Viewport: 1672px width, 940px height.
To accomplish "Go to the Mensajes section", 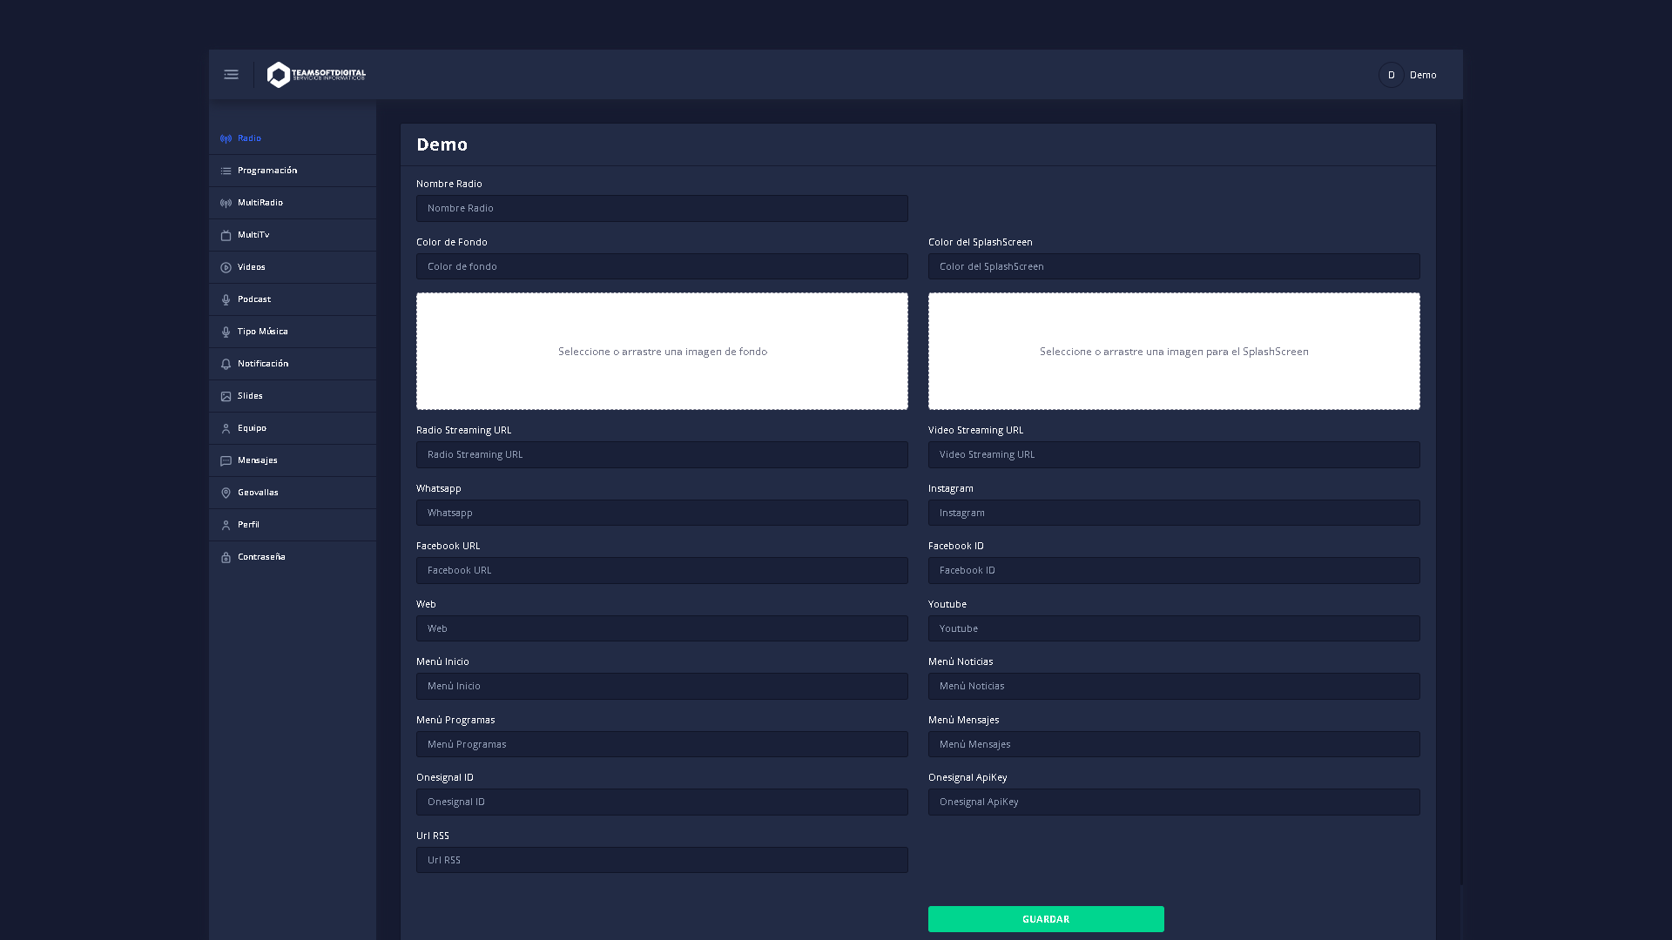I will (257, 460).
